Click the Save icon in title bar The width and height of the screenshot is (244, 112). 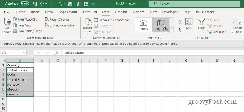[35, 4]
